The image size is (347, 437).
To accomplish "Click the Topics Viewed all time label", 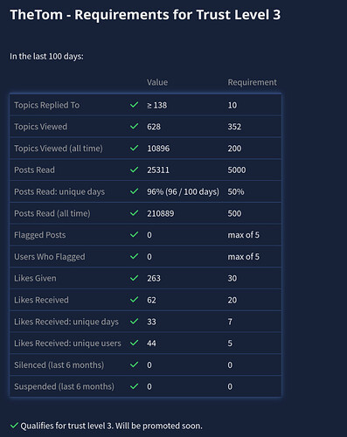I will pos(59,149).
